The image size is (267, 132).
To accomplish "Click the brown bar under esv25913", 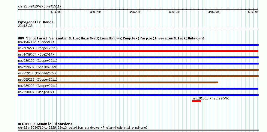I will [x=138, y=76].
